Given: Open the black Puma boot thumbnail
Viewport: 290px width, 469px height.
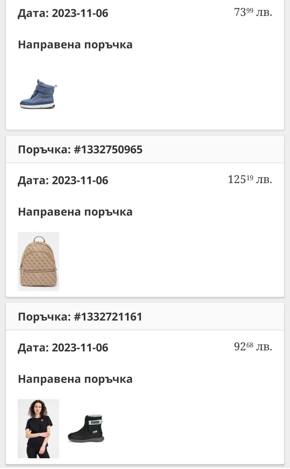Looking at the screenshot, I should click(x=86, y=428).
